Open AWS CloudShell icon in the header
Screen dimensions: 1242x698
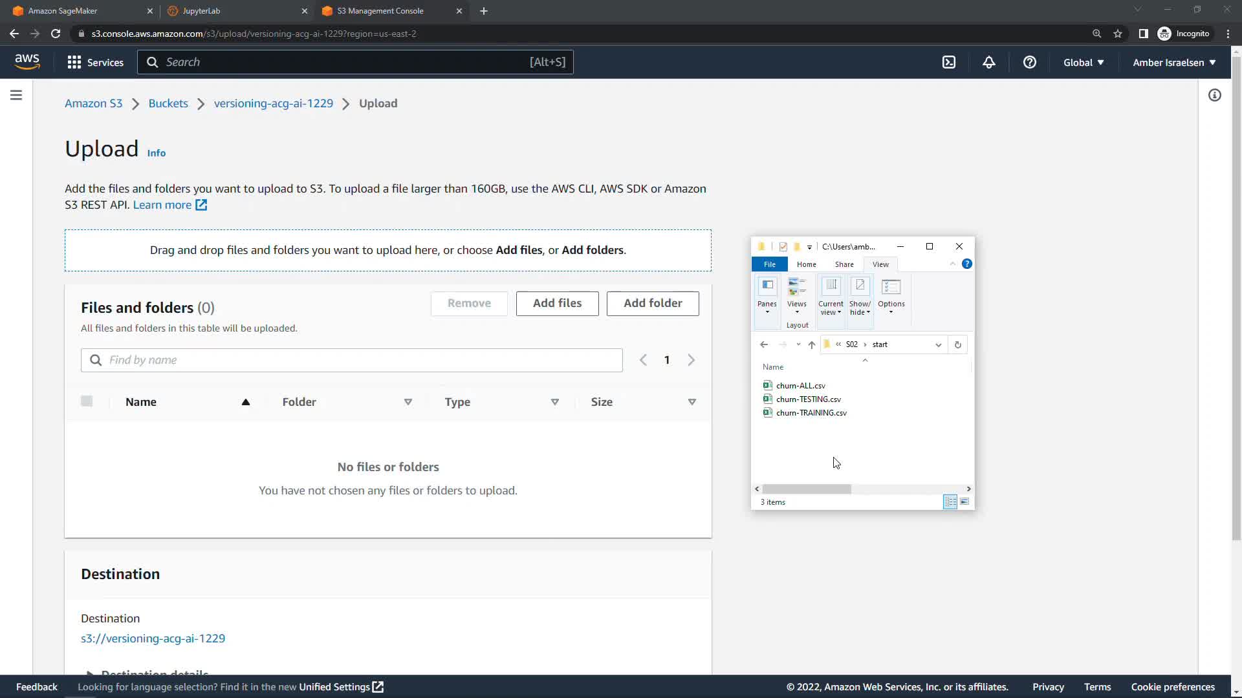[x=948, y=62]
